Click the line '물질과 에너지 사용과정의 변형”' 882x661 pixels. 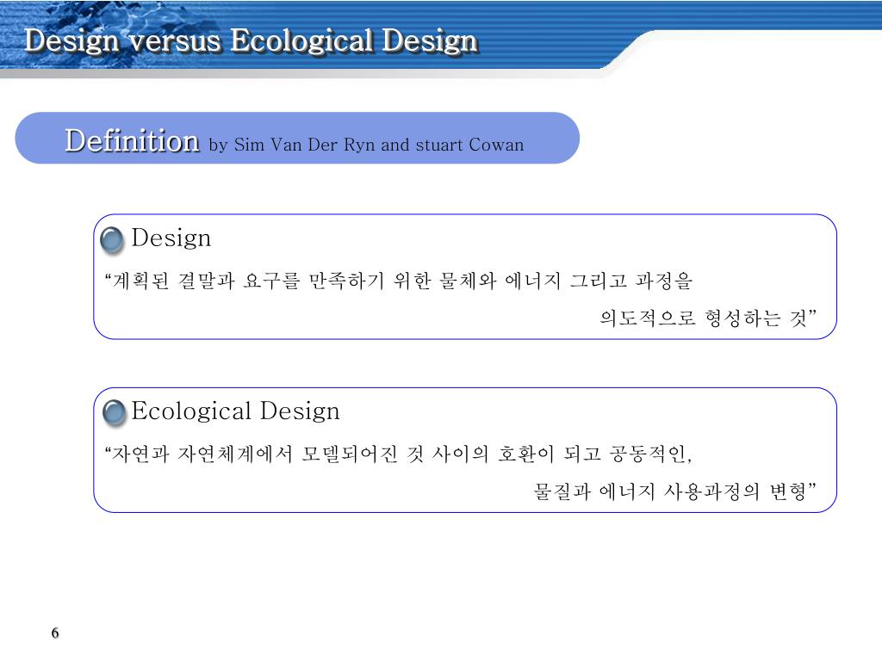point(675,491)
